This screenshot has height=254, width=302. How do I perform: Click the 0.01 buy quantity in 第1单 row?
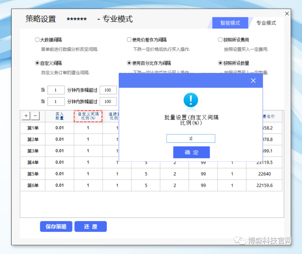(x=60, y=128)
